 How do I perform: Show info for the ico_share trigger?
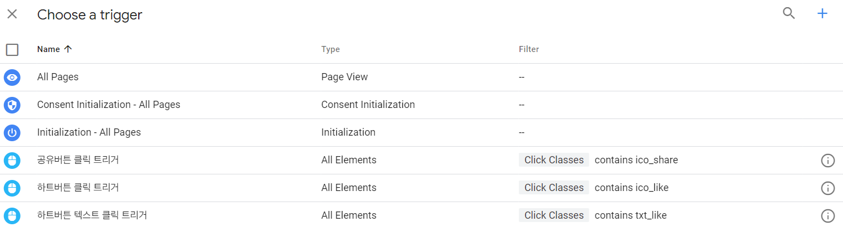pyautogui.click(x=827, y=161)
